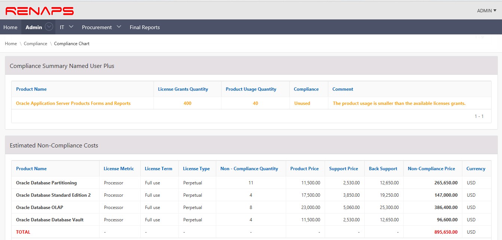Screen dimensions: 502x240
Task: Click the product usage comment text
Action: tap(399, 103)
